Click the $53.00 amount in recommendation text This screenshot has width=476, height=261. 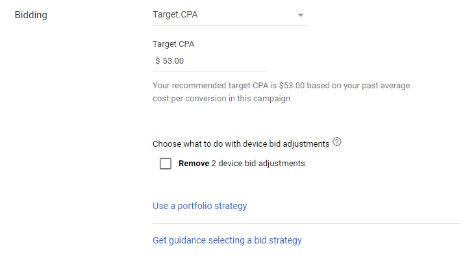(292, 86)
